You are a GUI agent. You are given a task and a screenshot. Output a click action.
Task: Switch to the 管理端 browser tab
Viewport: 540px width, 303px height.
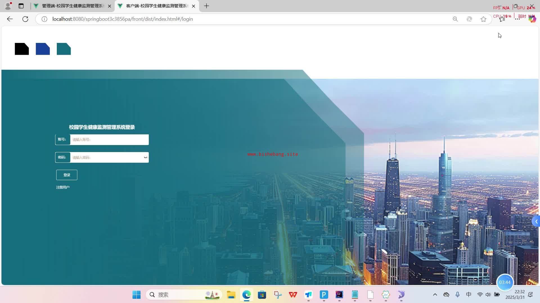click(73, 6)
